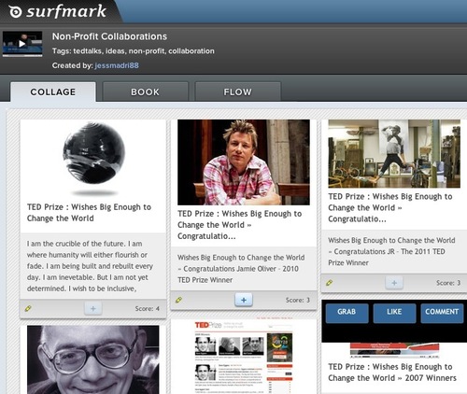Open the '2007 Winners' card title

(392, 373)
